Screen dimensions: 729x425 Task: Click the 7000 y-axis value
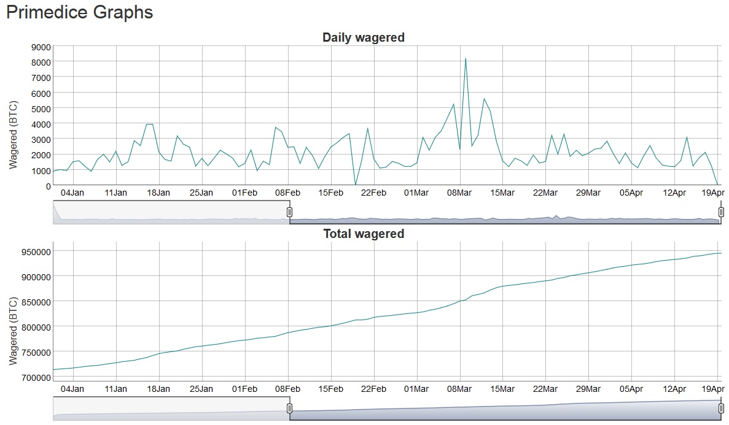41,78
